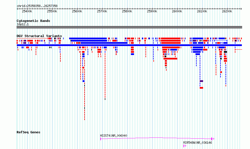Click the chr16:25358358..26257358 coordinate label
250x149 pixels.
tap(37, 6)
